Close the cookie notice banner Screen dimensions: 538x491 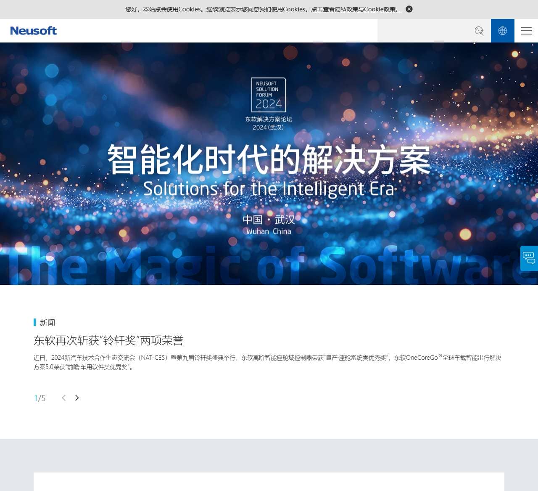click(x=409, y=9)
